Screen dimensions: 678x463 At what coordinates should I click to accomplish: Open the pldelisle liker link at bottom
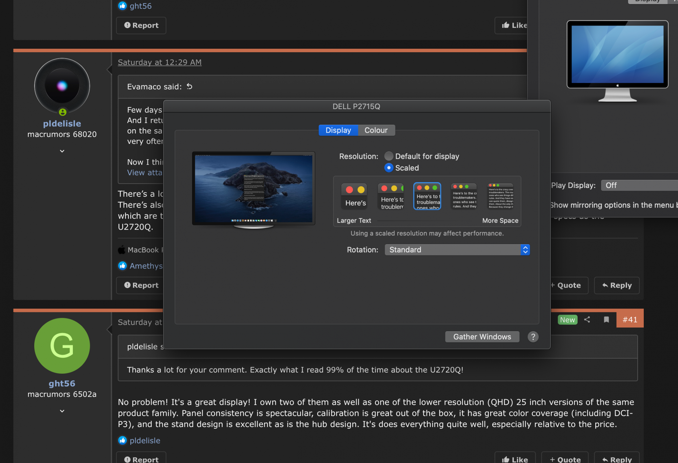point(145,440)
